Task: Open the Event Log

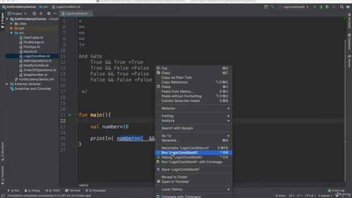Action: click(x=336, y=190)
